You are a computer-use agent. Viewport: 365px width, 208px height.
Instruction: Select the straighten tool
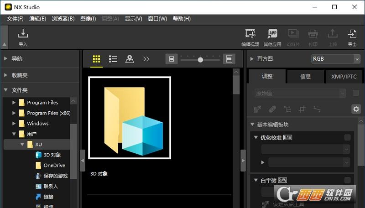pos(317,109)
